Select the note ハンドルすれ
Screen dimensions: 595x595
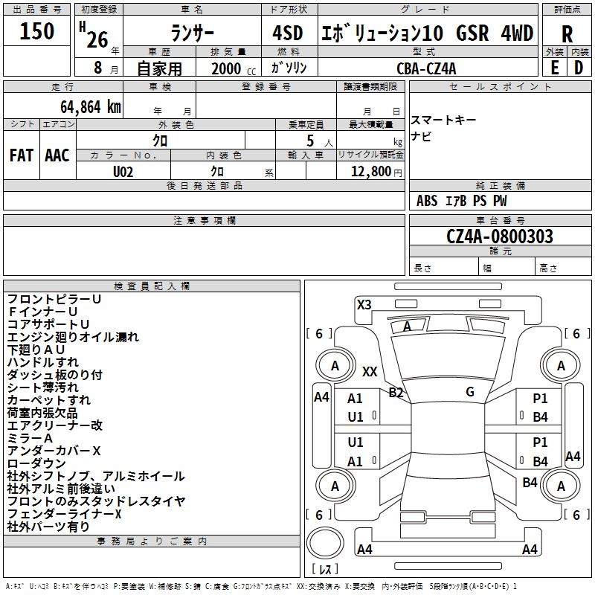(x=43, y=362)
